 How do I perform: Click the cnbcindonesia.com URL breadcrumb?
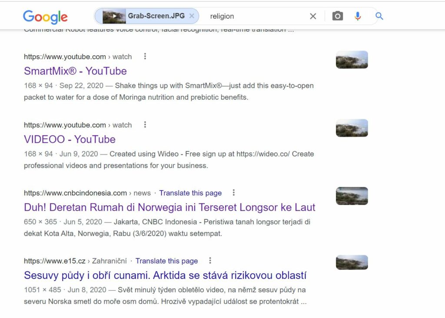[87, 193]
